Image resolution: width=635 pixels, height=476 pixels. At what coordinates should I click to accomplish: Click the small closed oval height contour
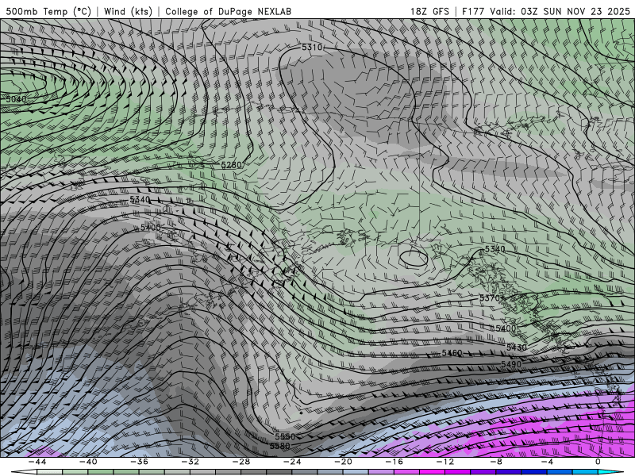[x=413, y=258]
